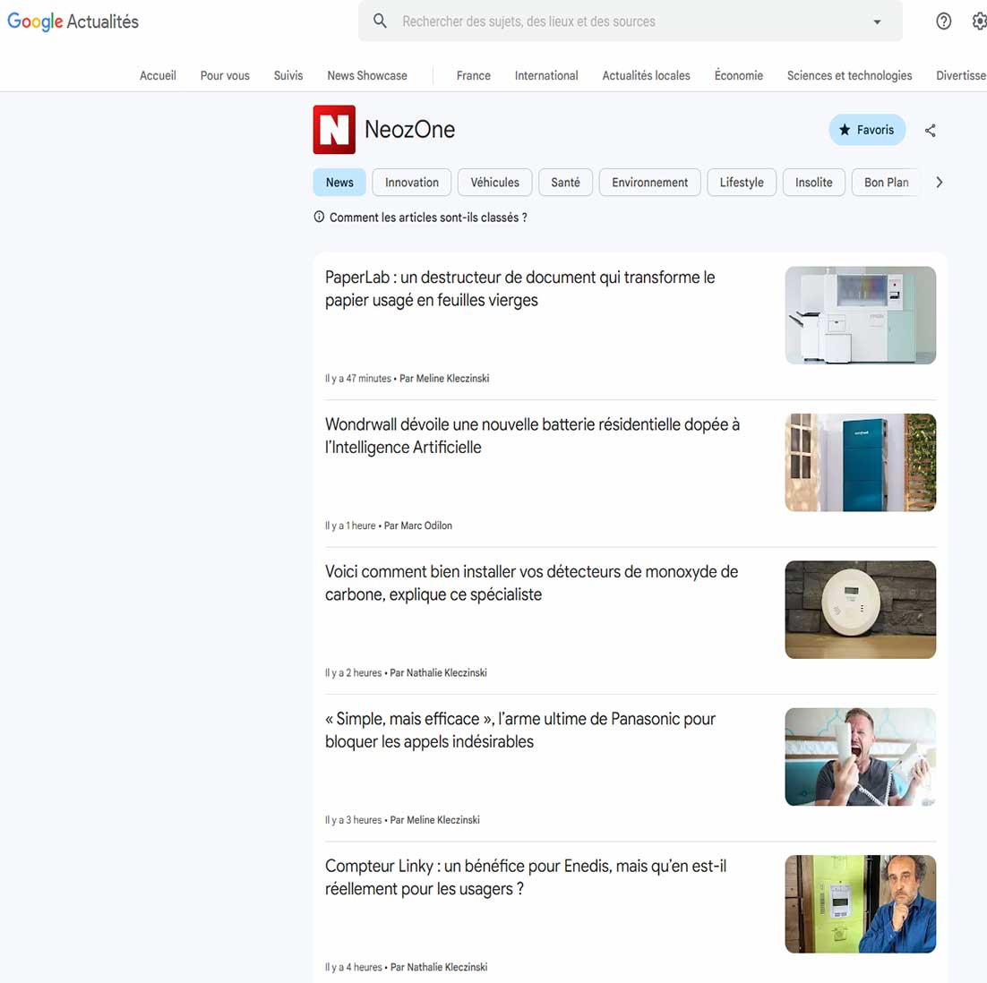Open the carbon monoxide detector thumbnail
This screenshot has width=987, height=983.
(860, 610)
